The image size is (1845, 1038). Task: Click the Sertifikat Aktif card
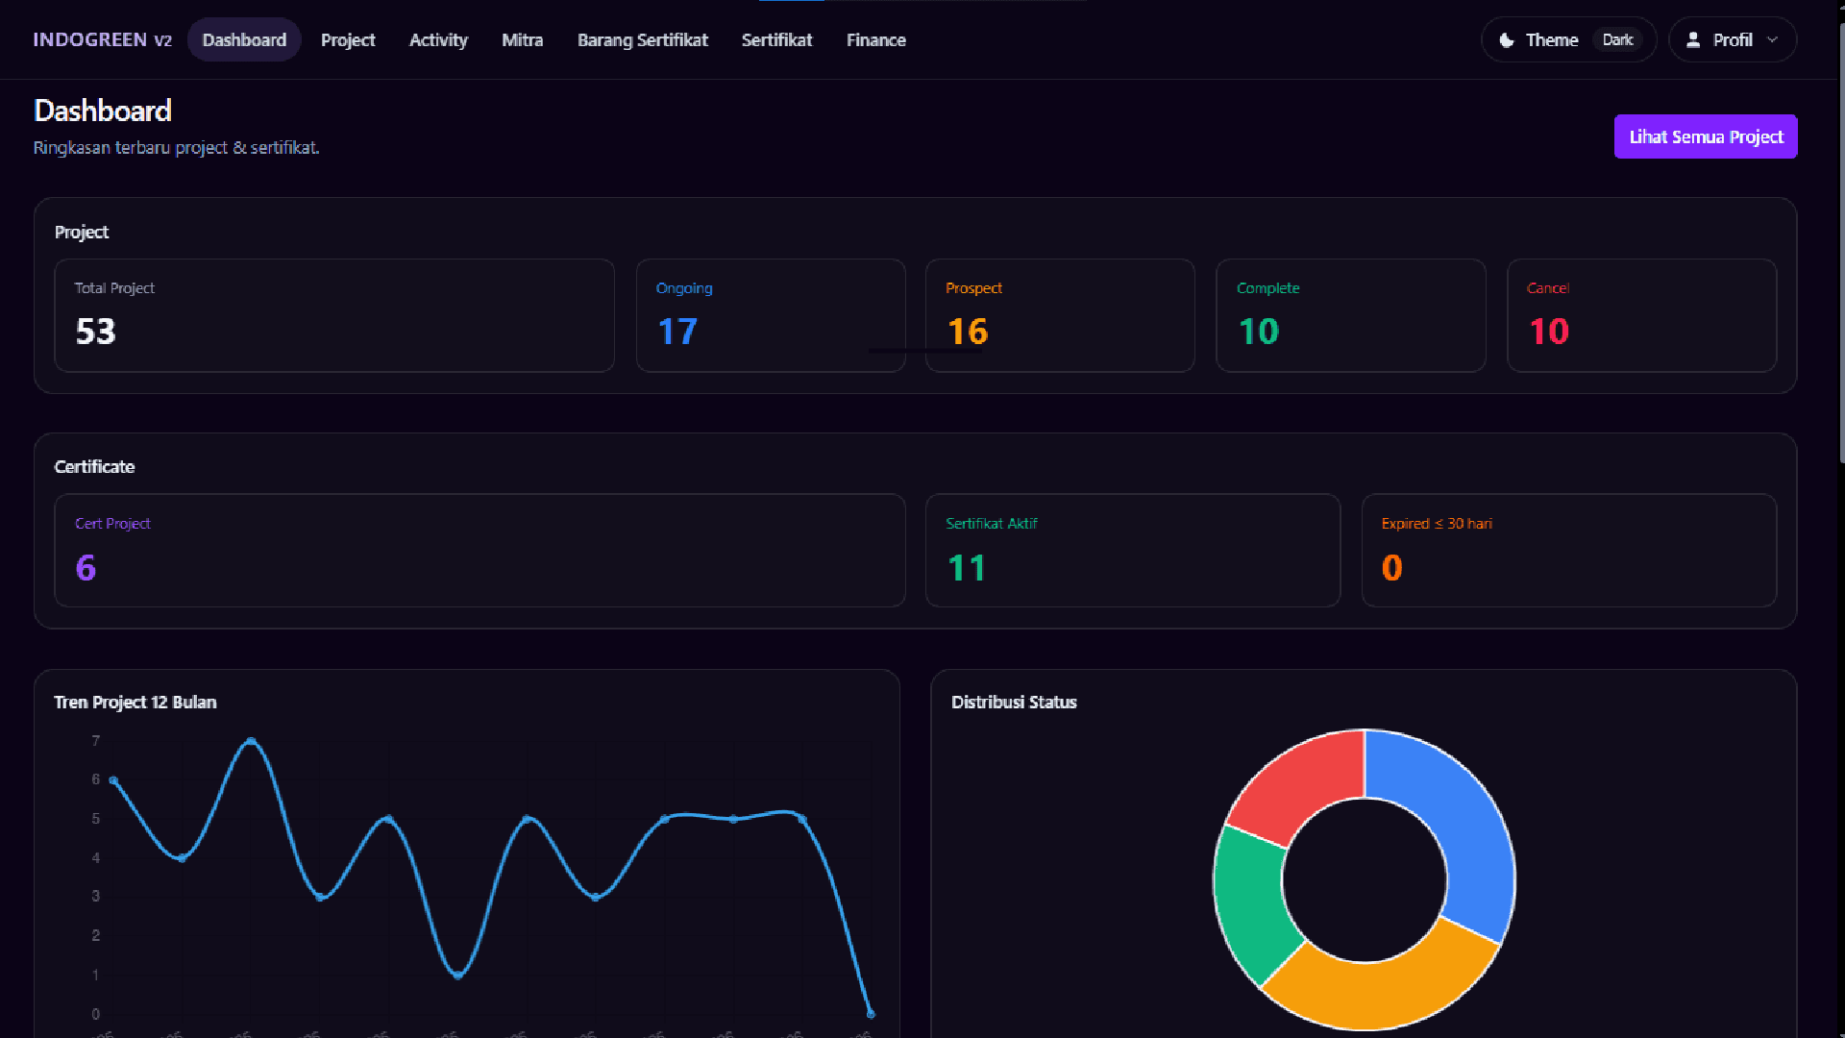(x=1133, y=550)
